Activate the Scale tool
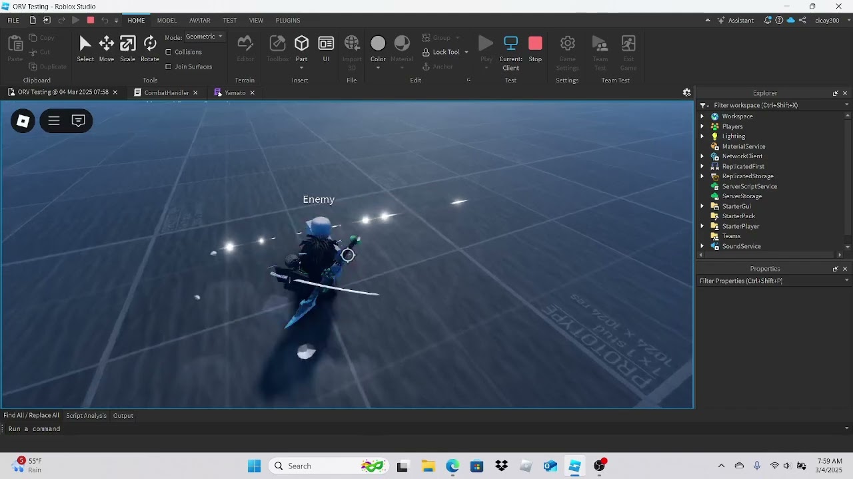This screenshot has height=479, width=853. point(127,49)
